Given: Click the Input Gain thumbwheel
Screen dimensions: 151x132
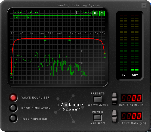Looking at the screenshot, I should coord(114,99).
